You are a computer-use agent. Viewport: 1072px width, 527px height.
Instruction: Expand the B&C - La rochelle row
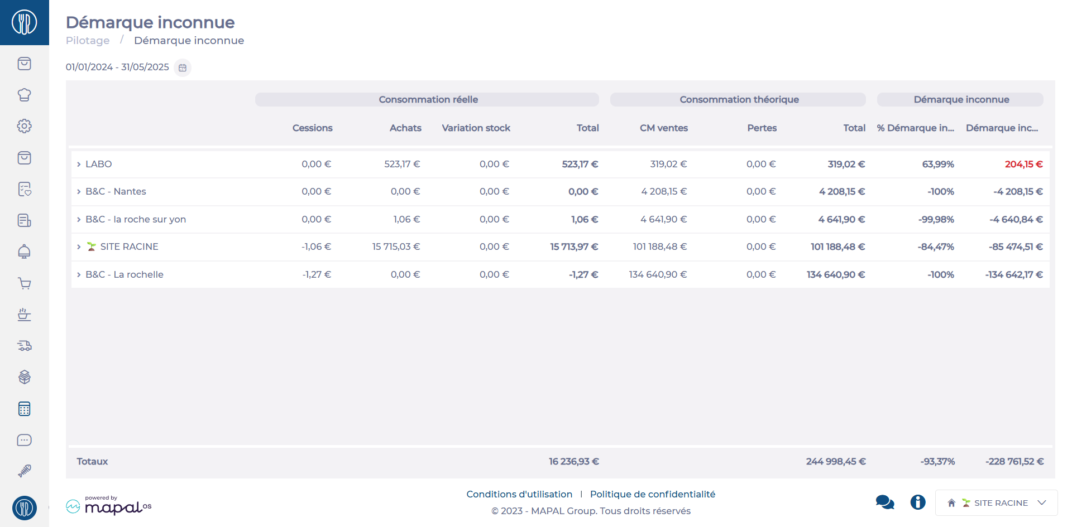[x=79, y=275]
